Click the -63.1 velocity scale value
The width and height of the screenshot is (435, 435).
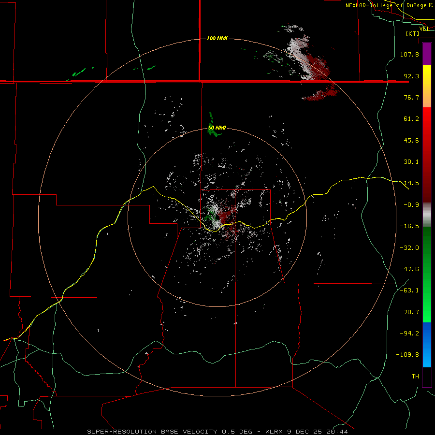[409, 290]
